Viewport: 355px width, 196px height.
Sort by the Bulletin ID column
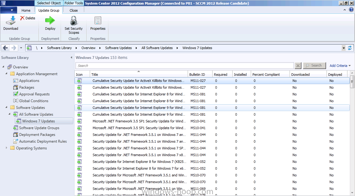pos(200,75)
